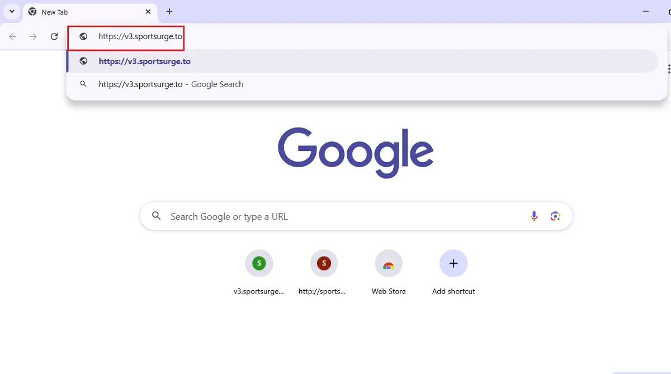Expand the tab search dropdown arrow
Image resolution: width=671 pixels, height=374 pixels.
tap(12, 12)
